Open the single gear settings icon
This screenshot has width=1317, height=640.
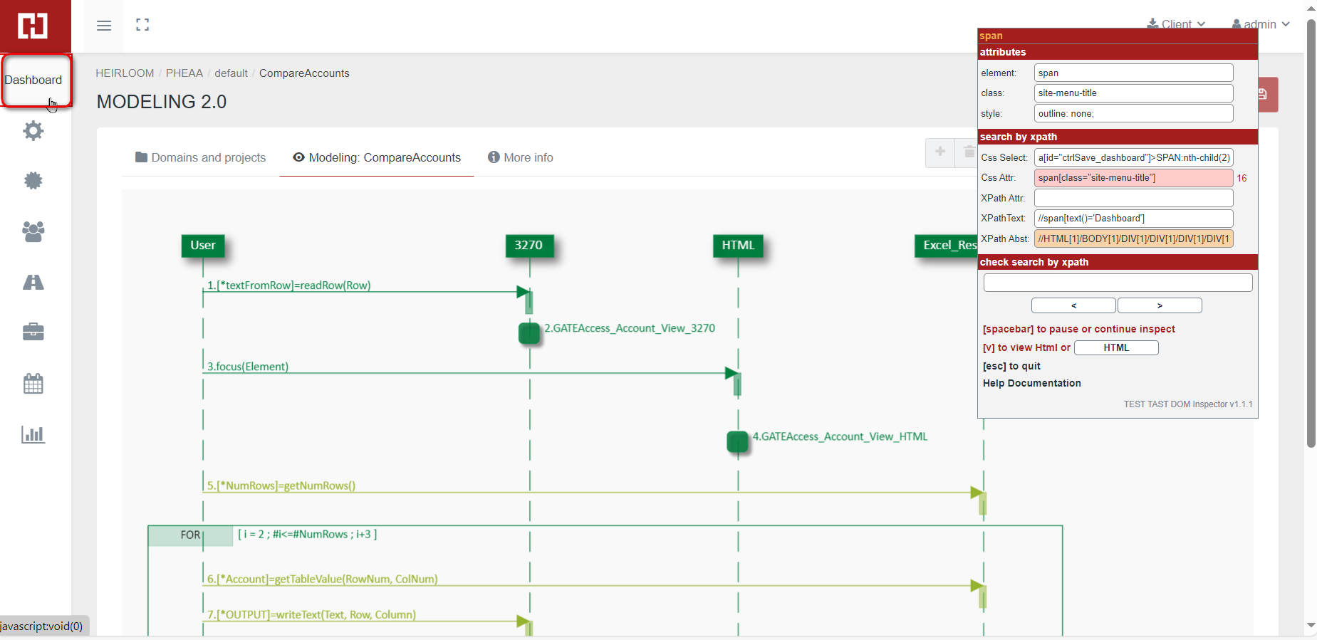[x=33, y=131]
